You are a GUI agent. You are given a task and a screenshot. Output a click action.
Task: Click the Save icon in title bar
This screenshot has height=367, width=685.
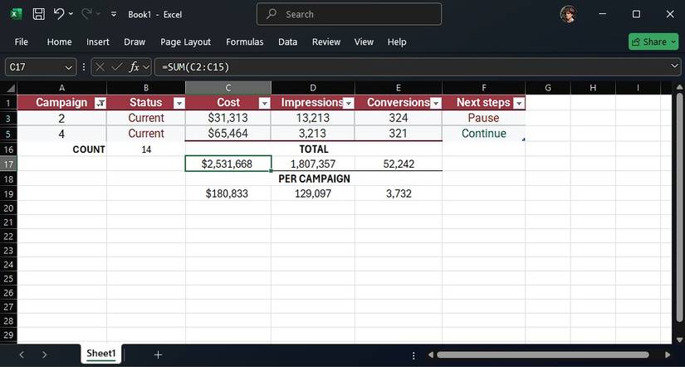point(39,14)
